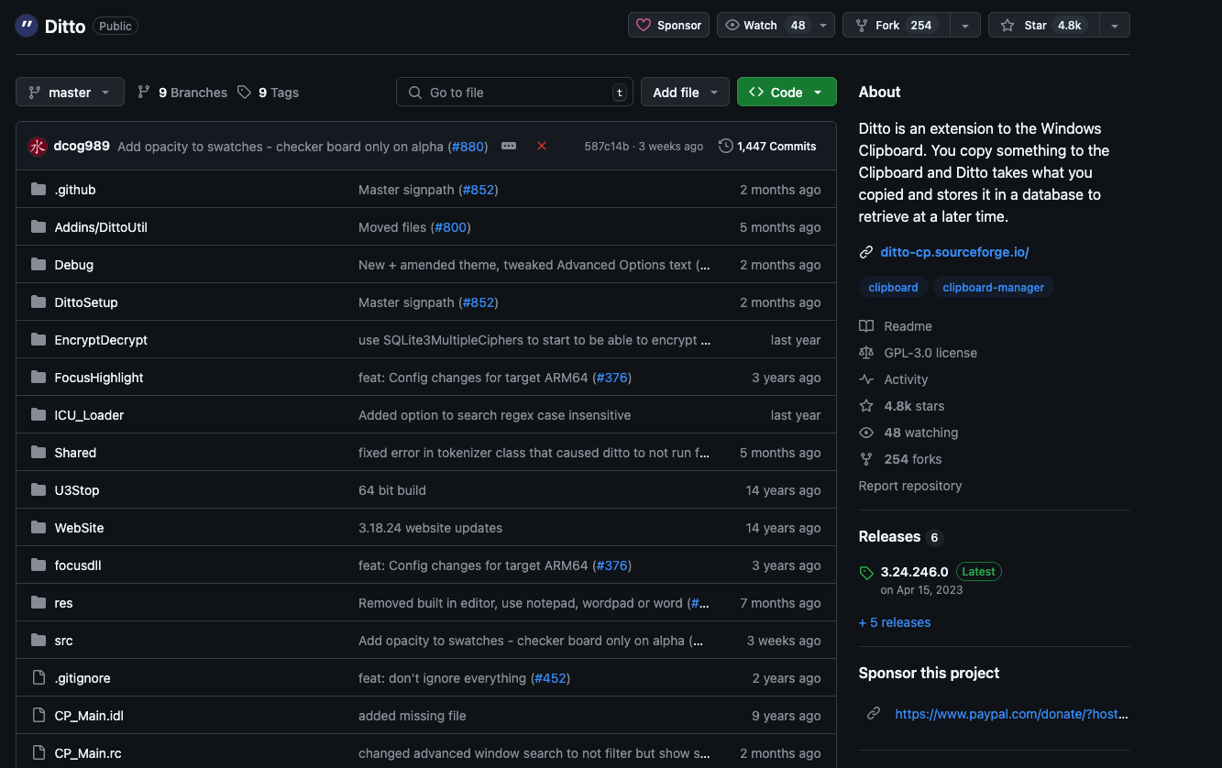Screen dimensions: 1222x768
Task: Open pull request #880 link
Action: (468, 147)
